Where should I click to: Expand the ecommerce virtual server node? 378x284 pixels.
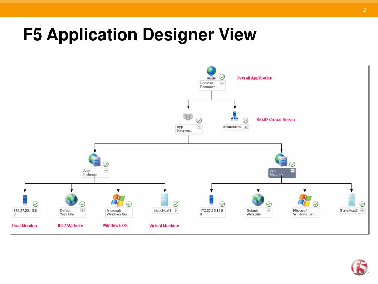(x=245, y=127)
